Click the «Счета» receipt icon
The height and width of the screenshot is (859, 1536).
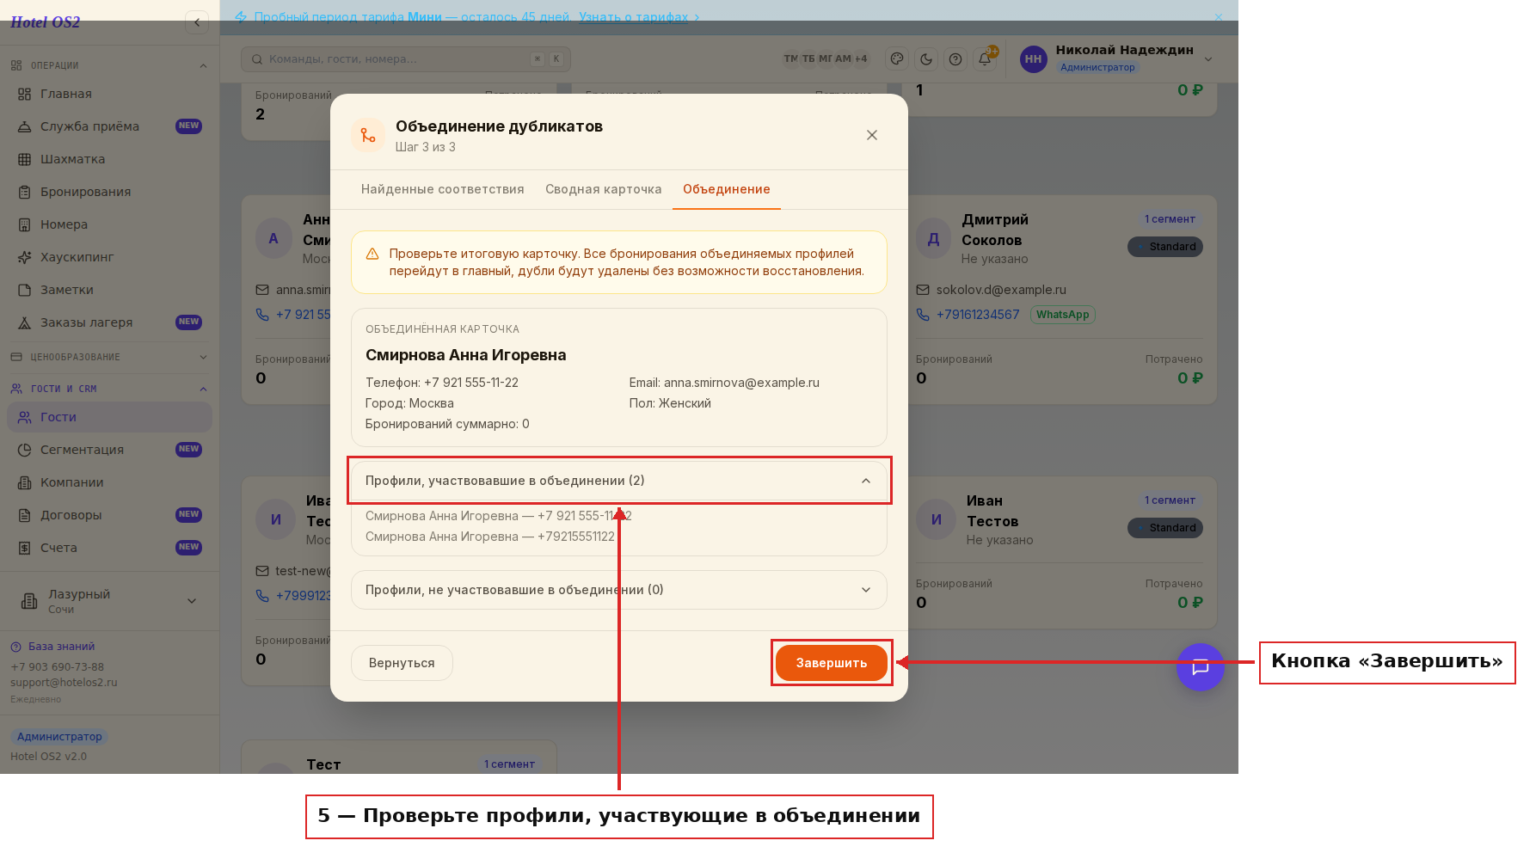coord(25,548)
